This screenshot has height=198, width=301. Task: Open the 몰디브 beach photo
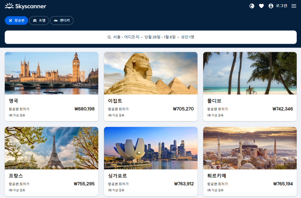coord(250,73)
